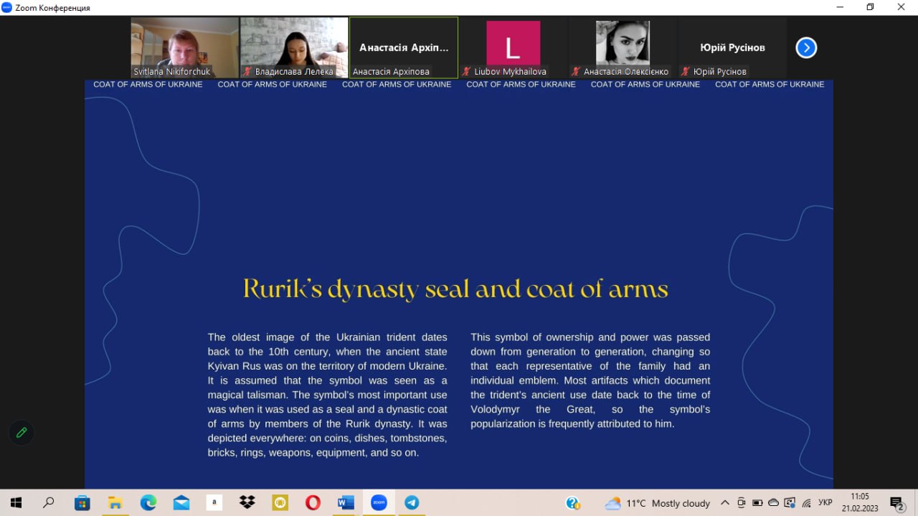Click the paragraph starting 'This symbol of ownership'

tap(590, 380)
